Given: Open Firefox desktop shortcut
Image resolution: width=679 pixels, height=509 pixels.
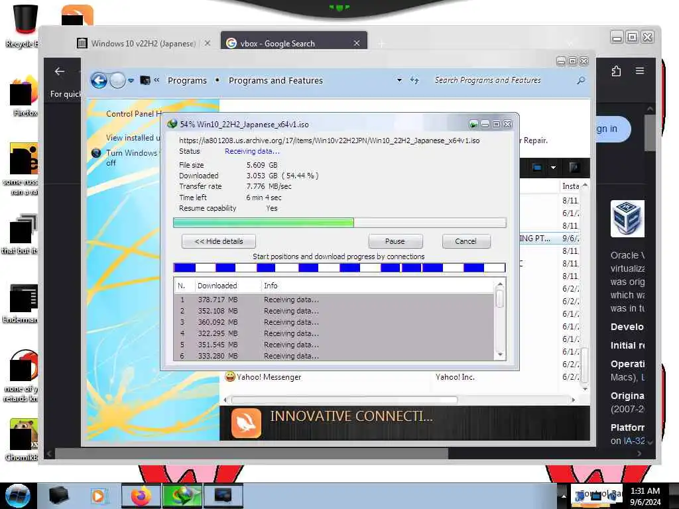Looking at the screenshot, I should [x=24, y=96].
